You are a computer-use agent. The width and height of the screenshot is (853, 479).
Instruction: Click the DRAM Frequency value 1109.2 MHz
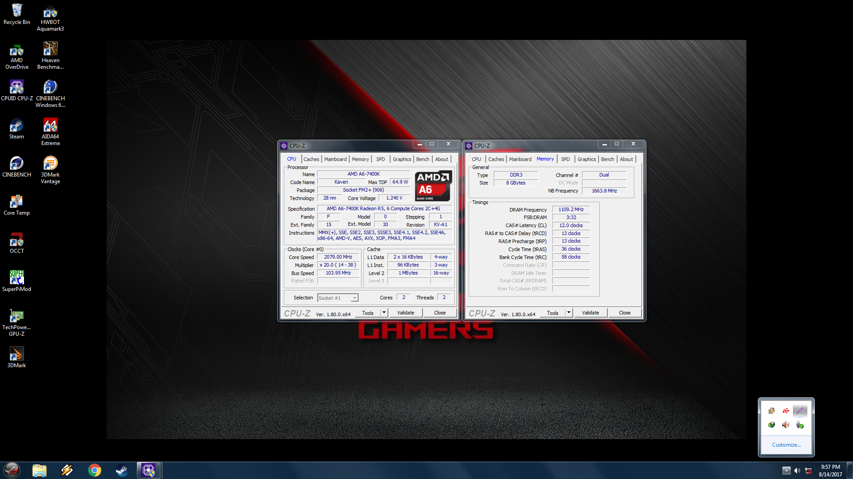[571, 209]
